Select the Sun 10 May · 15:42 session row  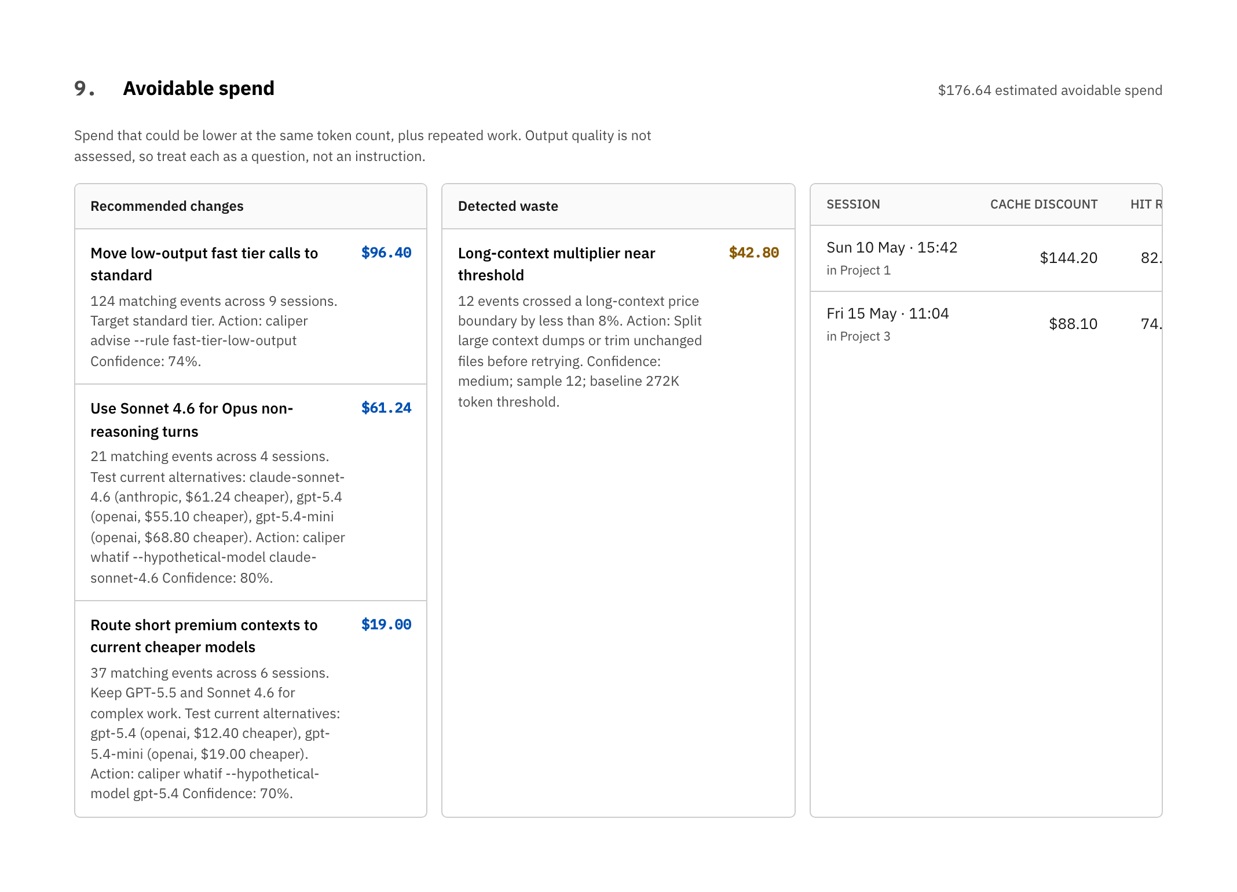pos(986,258)
